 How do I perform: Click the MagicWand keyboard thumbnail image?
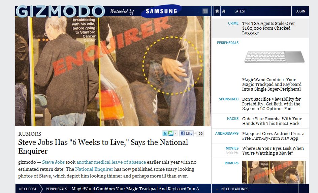(x=274, y=57)
